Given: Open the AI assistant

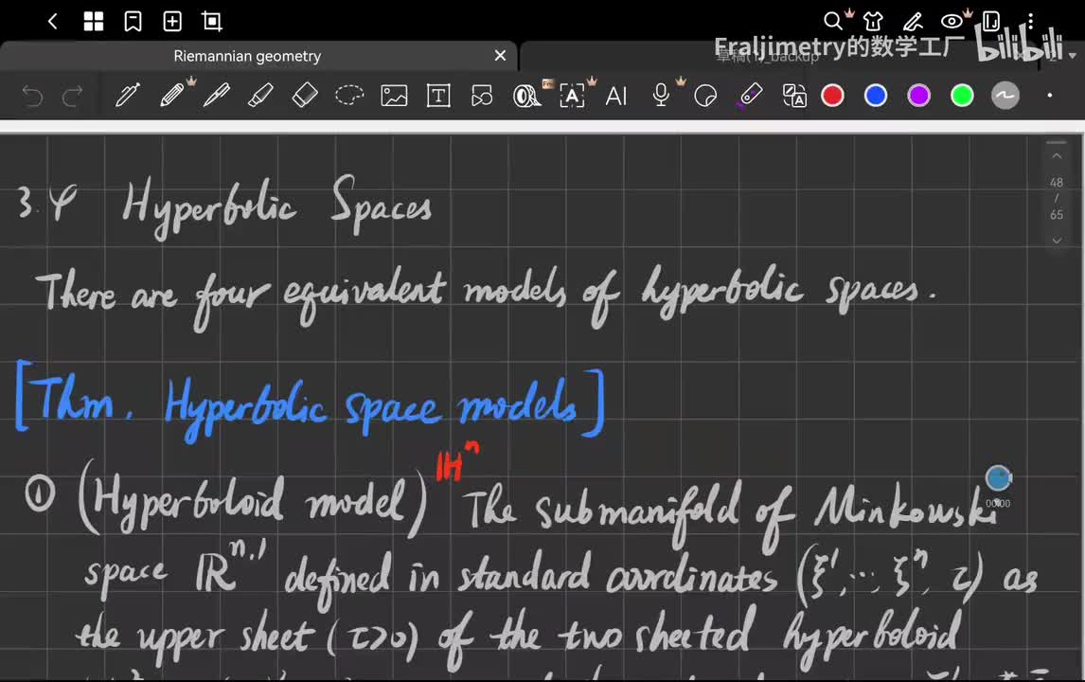Looking at the screenshot, I should tap(615, 96).
